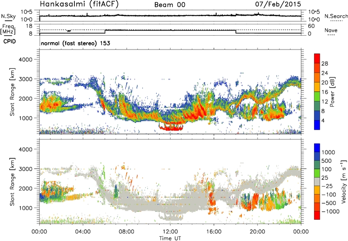Click the 'Freq. [MHz]' axis label
348x241 pixels.
(8, 30)
